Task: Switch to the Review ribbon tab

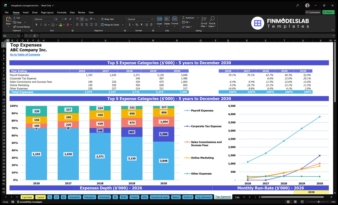Action: (82, 12)
